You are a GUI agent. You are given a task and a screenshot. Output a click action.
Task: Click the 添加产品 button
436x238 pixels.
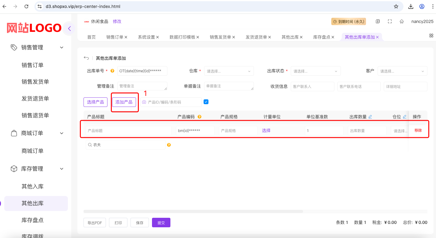point(124,102)
